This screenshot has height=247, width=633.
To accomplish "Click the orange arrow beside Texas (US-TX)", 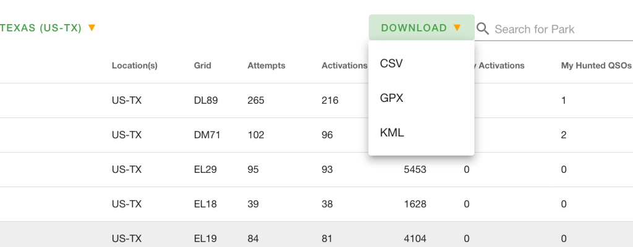I will tap(91, 28).
